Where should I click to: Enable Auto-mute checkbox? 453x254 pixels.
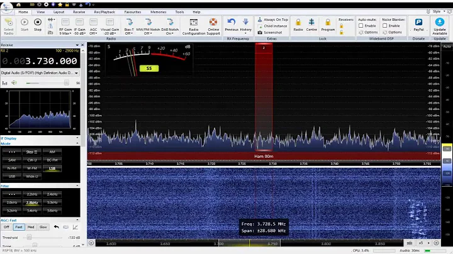(361, 26)
